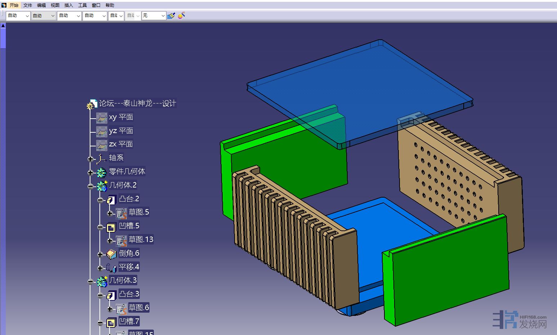The image size is (557, 335).
Task: Click the CATIA application icon in menu bar
Action: point(4,5)
